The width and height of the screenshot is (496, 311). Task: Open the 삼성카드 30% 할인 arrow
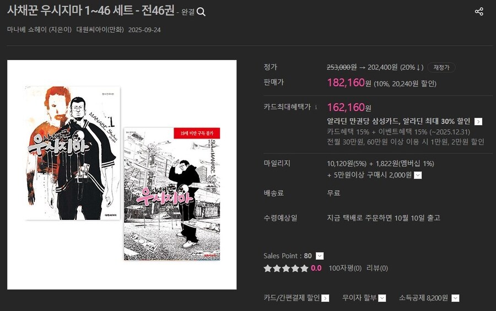[478, 121]
